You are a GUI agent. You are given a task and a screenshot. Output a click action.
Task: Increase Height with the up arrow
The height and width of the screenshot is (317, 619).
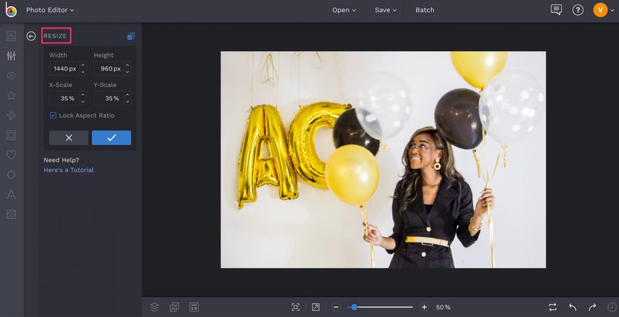point(127,65)
